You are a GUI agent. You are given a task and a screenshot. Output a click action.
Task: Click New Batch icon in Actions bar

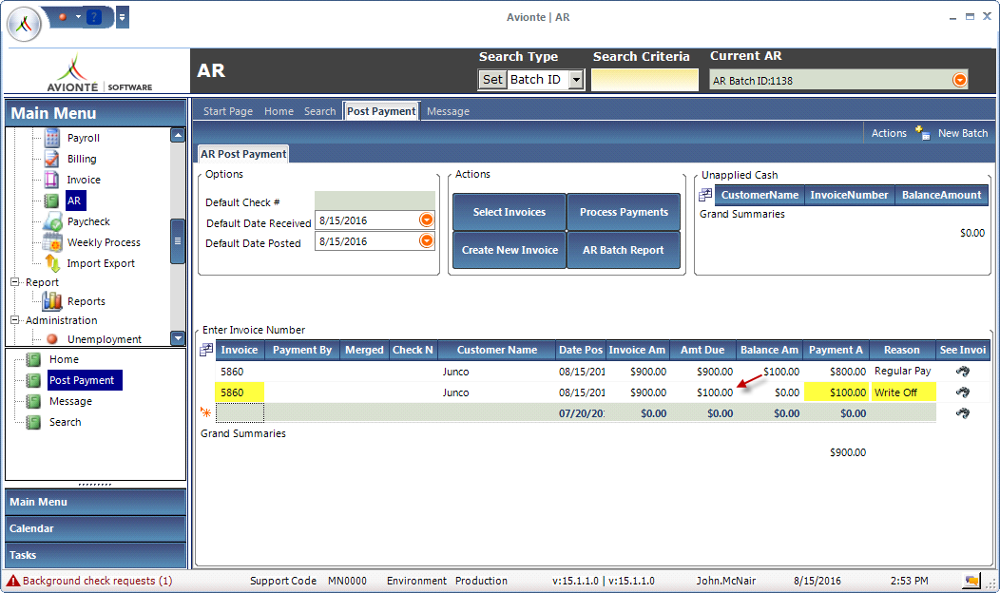point(922,133)
